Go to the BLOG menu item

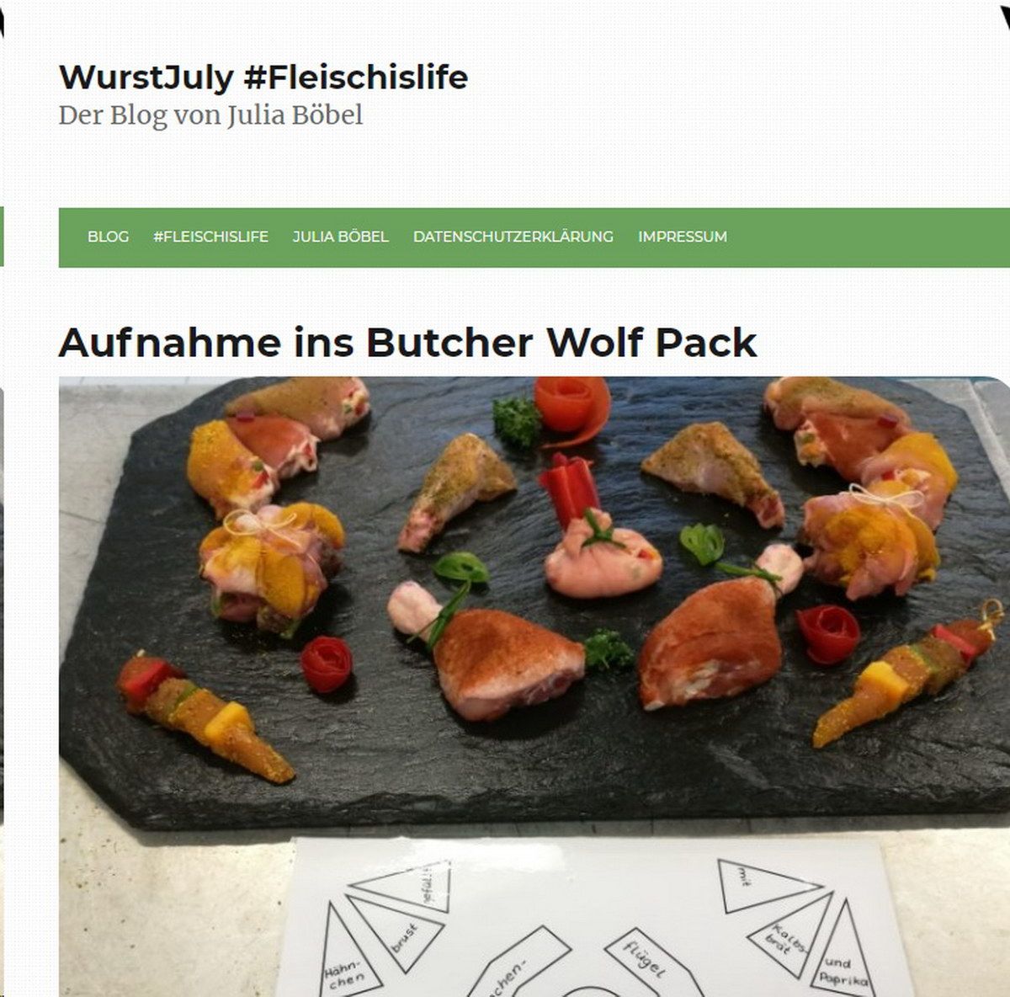coord(109,237)
